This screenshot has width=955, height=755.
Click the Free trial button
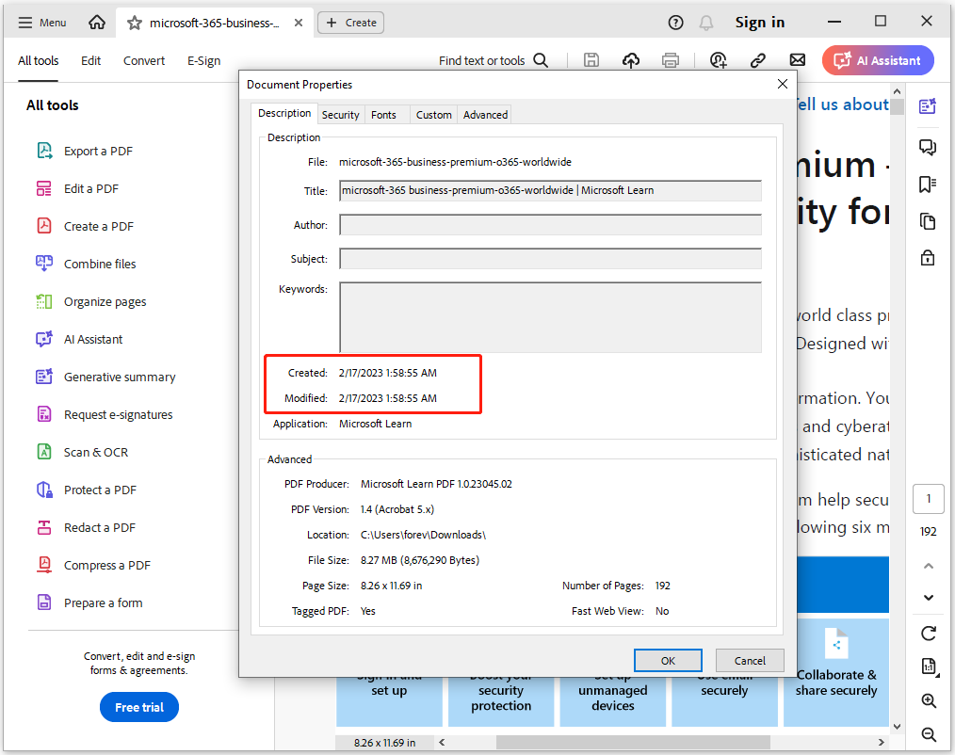(139, 707)
